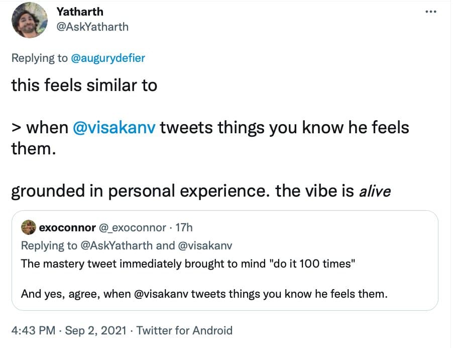Click the Twitter for Android source label
453x348 pixels.
(x=184, y=330)
